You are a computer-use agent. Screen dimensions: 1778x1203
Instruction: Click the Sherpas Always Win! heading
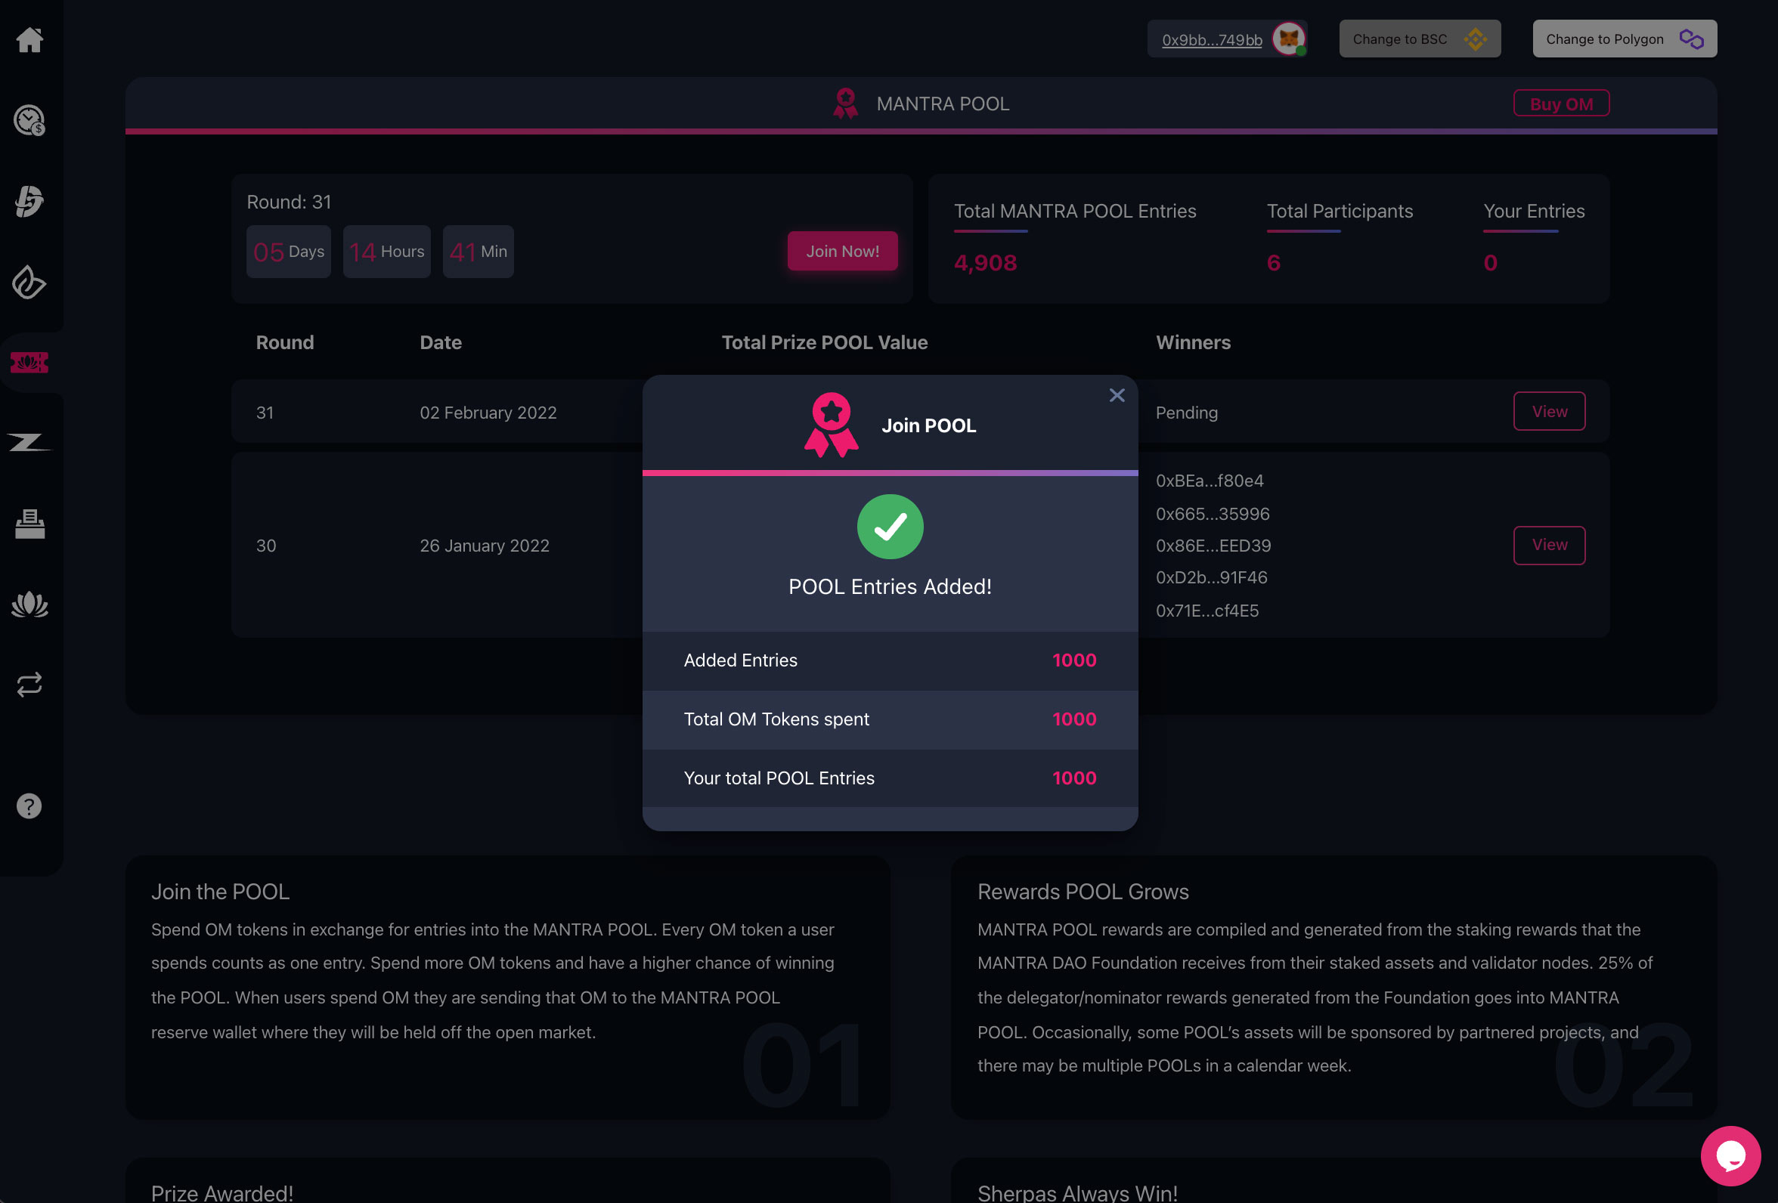coord(1077,1193)
